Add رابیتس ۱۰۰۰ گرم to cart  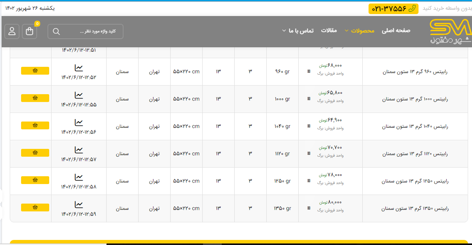(x=35, y=98)
